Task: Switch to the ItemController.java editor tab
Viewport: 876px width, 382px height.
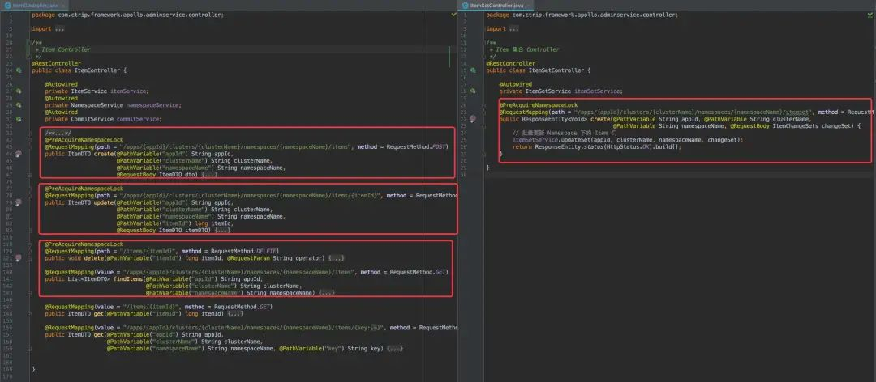Action: 33,5
